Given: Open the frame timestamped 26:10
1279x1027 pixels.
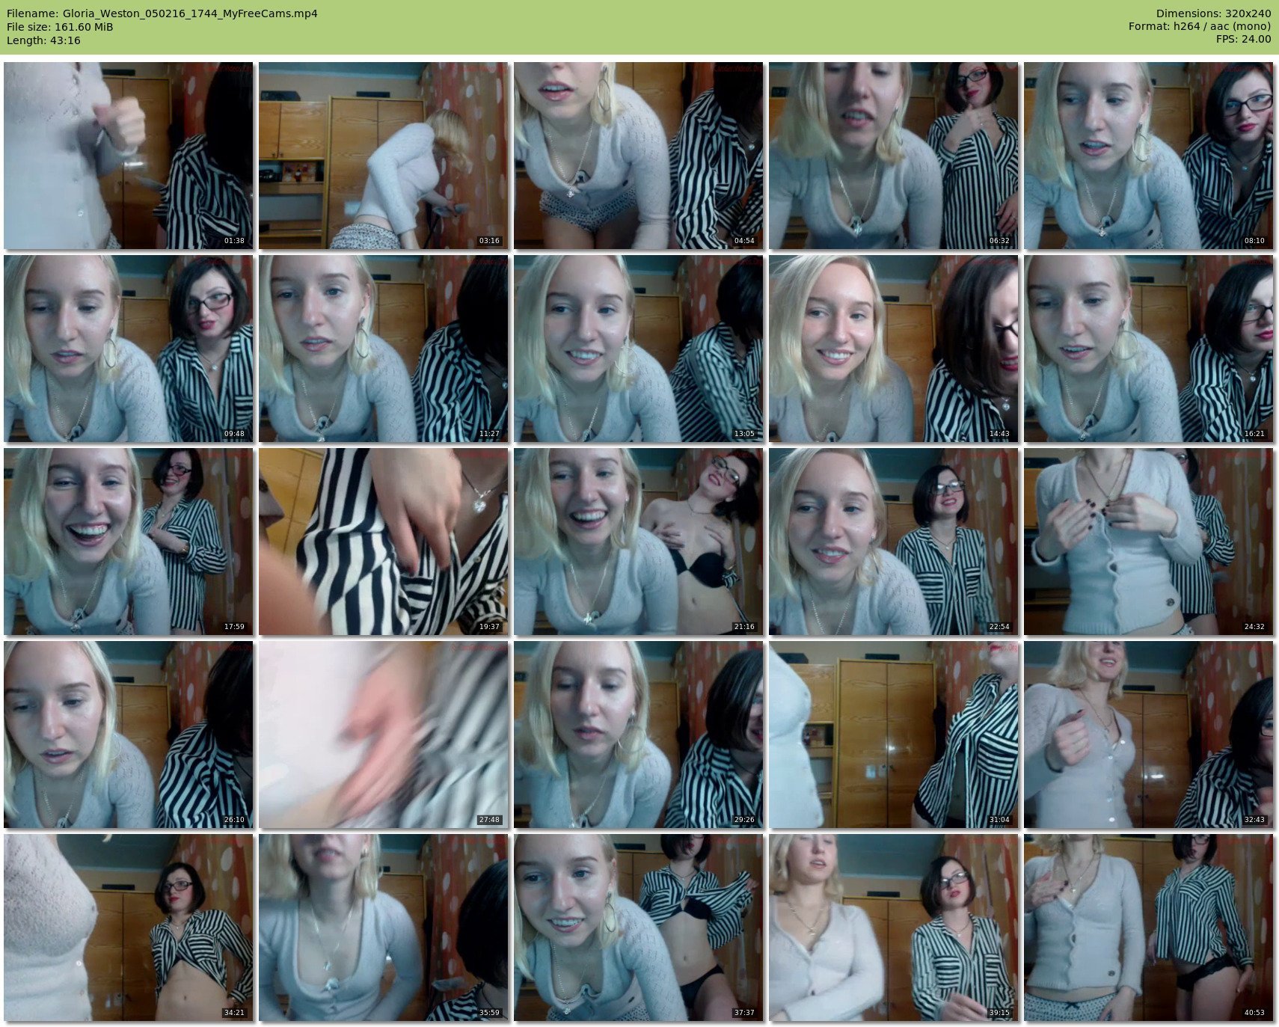Looking at the screenshot, I should point(129,735).
